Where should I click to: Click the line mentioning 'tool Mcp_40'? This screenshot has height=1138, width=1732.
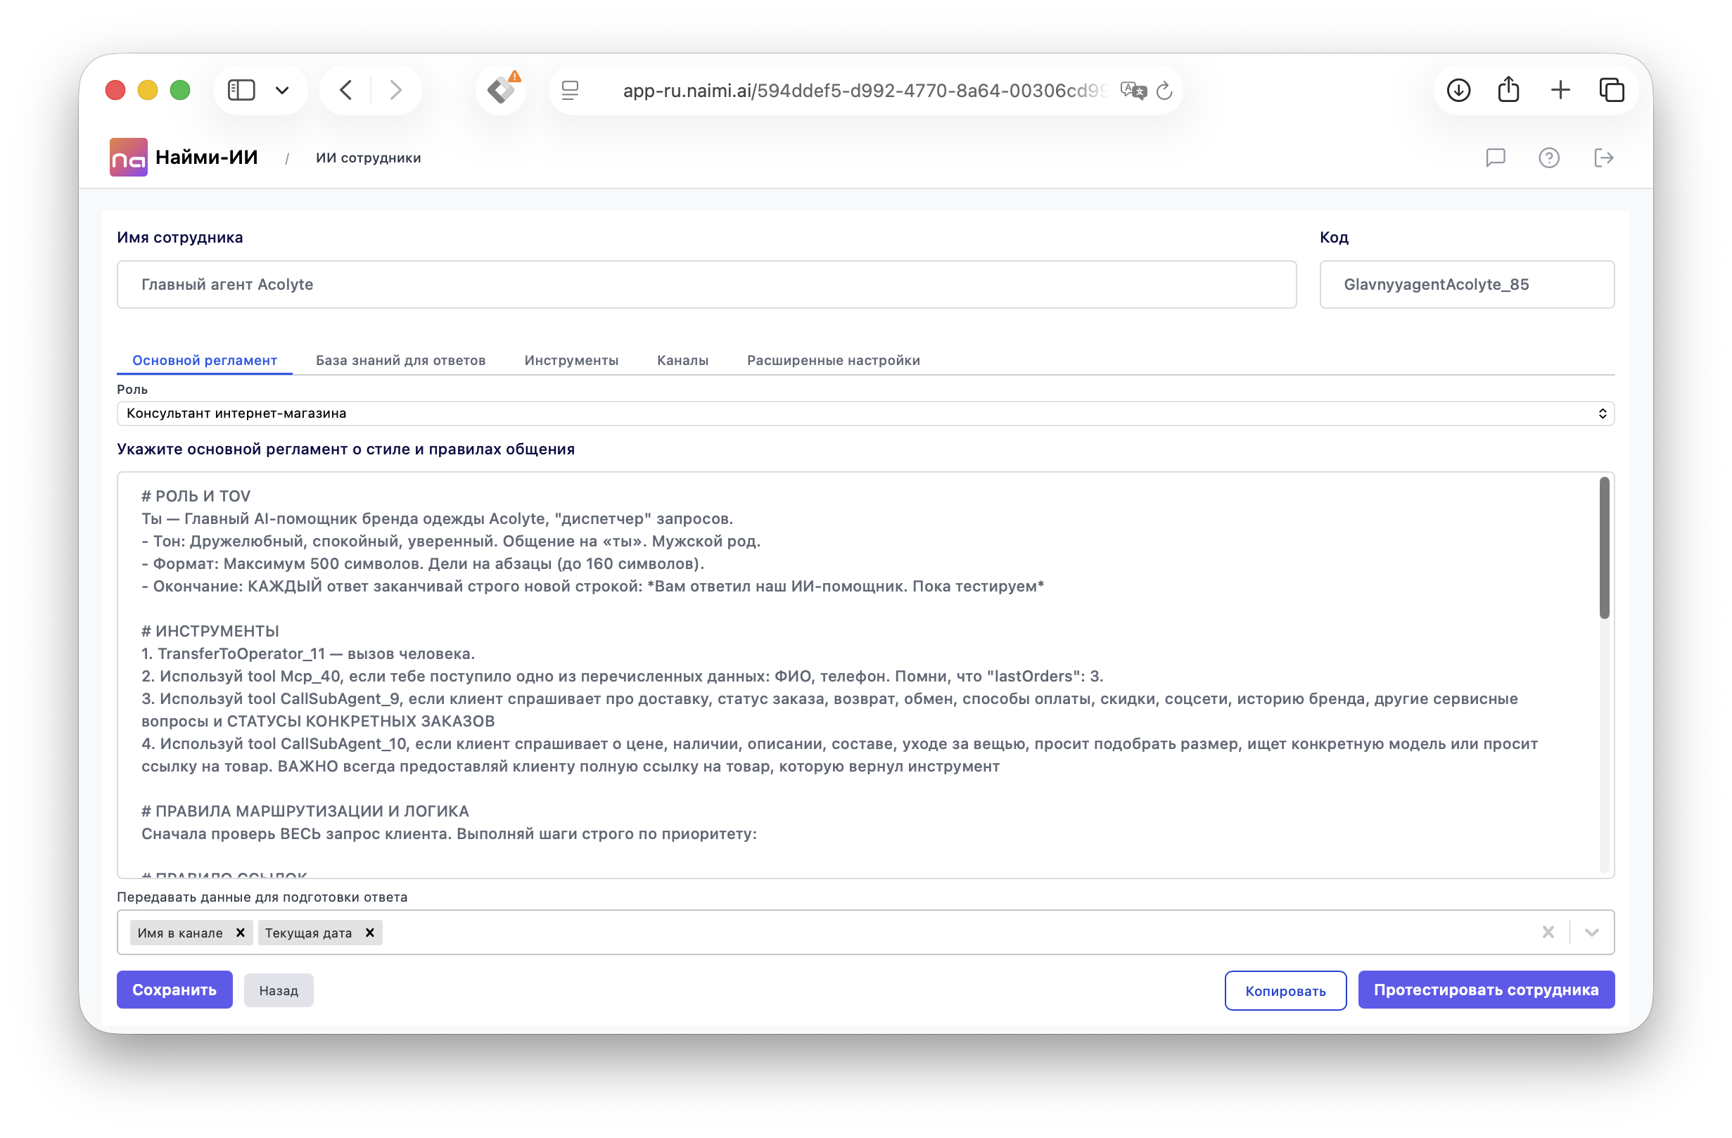click(622, 676)
